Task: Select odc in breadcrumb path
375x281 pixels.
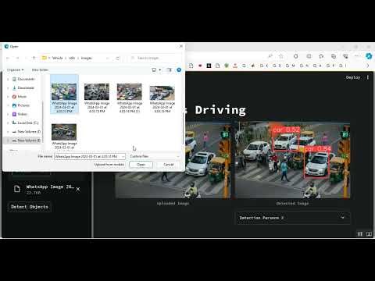Action: pyautogui.click(x=72, y=58)
